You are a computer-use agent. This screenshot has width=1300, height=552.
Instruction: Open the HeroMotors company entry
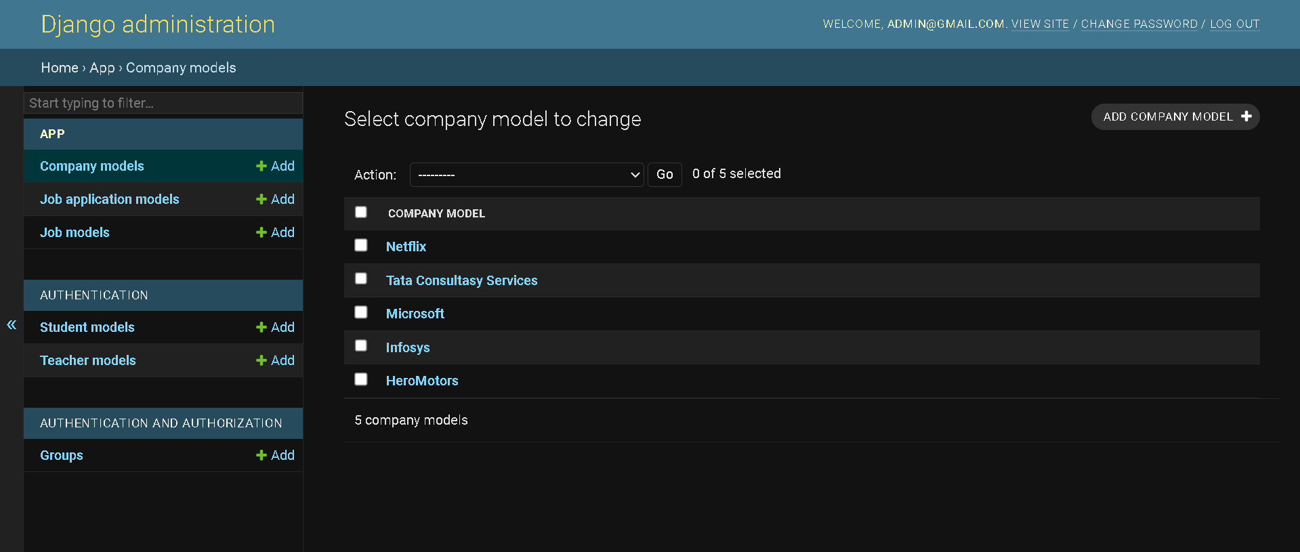[x=422, y=381]
